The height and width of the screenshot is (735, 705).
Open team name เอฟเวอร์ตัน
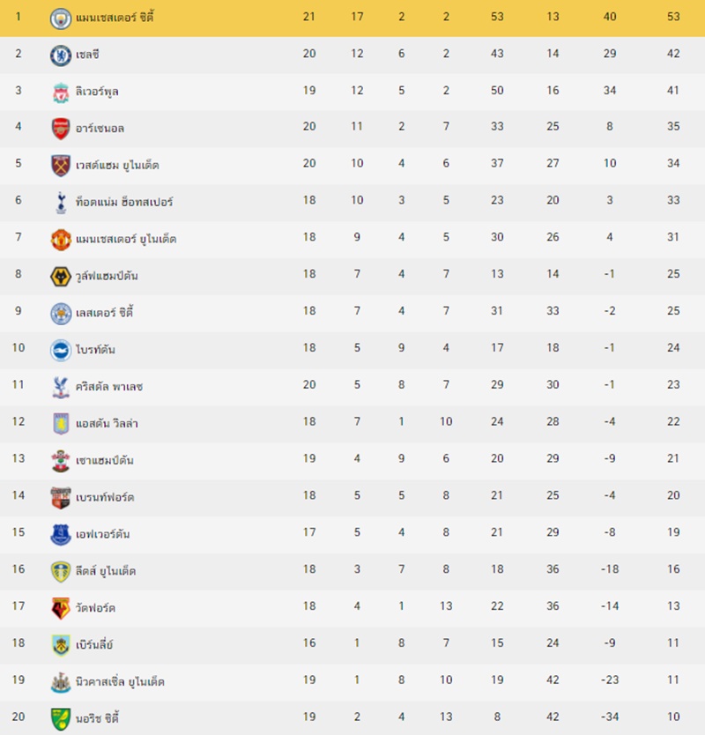(102, 534)
